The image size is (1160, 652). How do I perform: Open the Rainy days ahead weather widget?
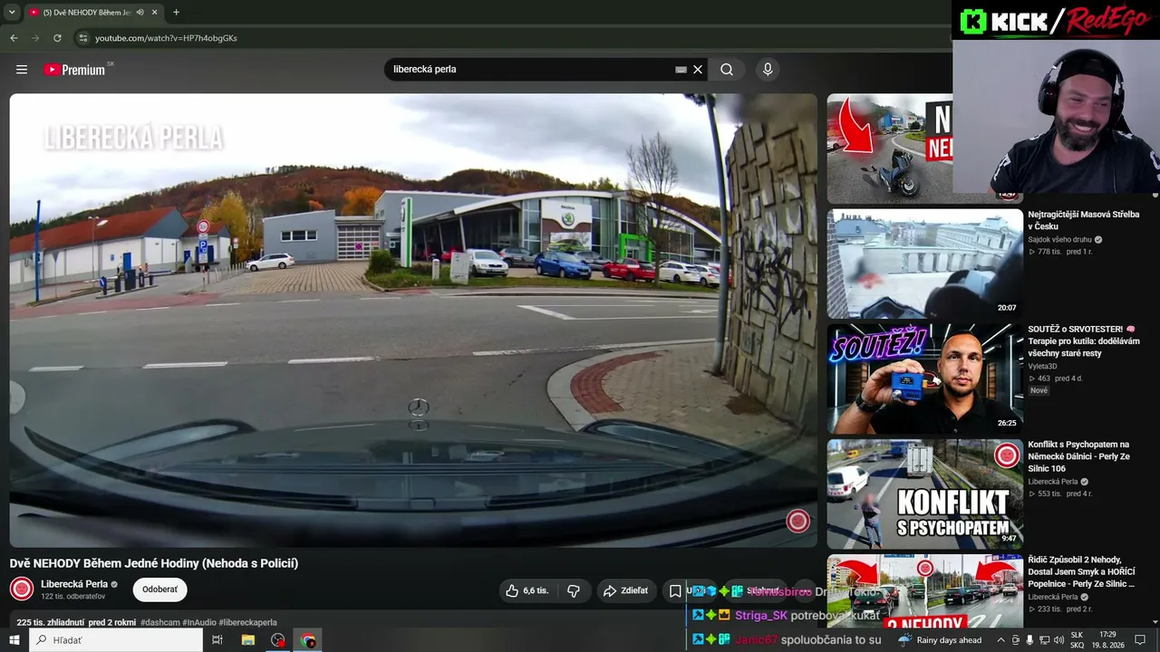[940, 640]
